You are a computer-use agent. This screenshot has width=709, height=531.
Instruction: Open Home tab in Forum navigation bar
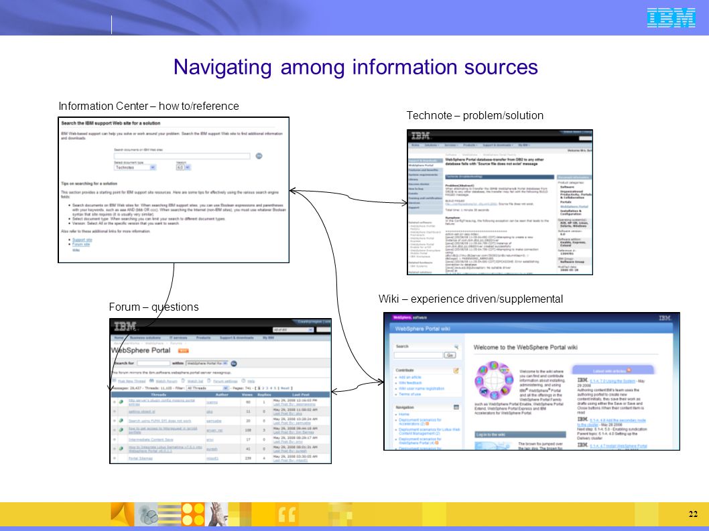119,337
